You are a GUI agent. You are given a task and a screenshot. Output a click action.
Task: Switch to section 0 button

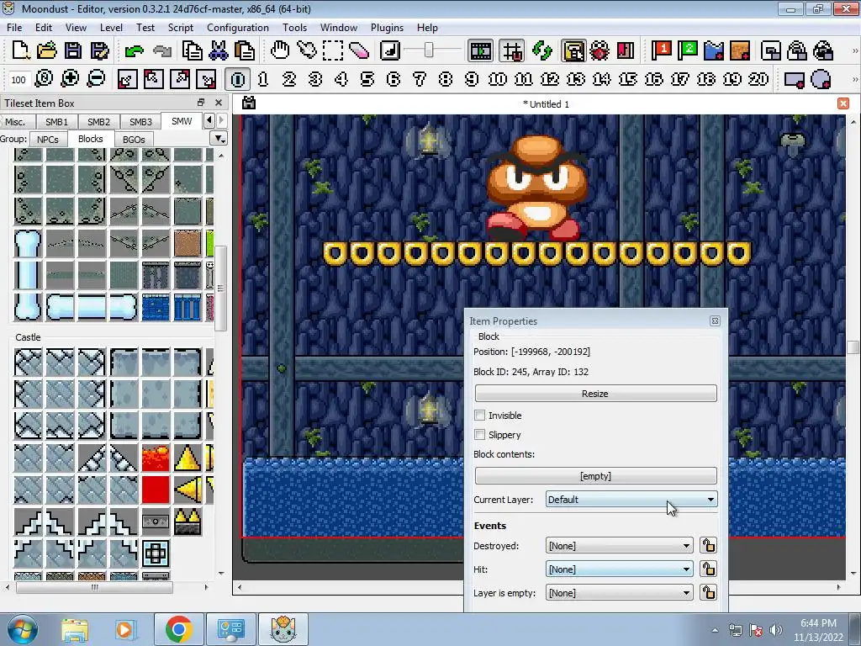[237, 79]
